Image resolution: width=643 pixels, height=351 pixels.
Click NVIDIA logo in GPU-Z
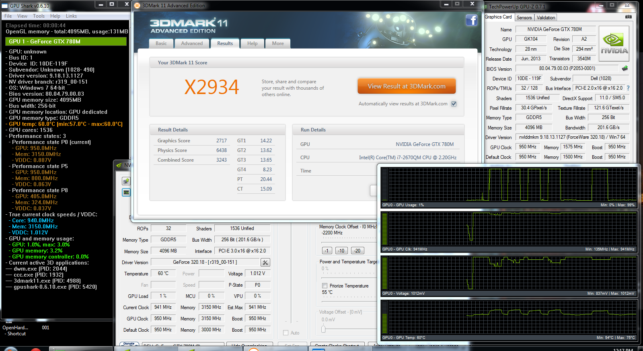pyautogui.click(x=614, y=43)
